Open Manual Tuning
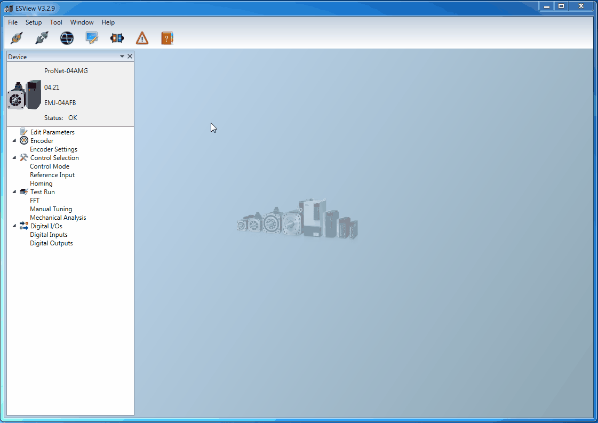The width and height of the screenshot is (598, 423). pyautogui.click(x=51, y=209)
